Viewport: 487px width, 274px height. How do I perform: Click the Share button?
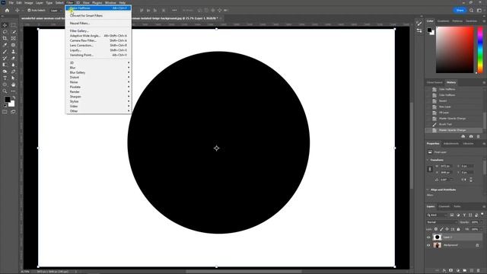[x=460, y=10]
